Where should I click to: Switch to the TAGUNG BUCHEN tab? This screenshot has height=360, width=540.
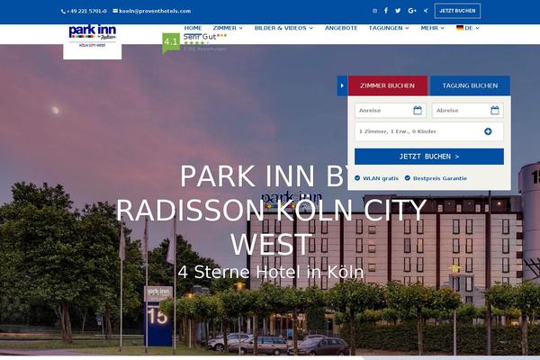tap(470, 85)
